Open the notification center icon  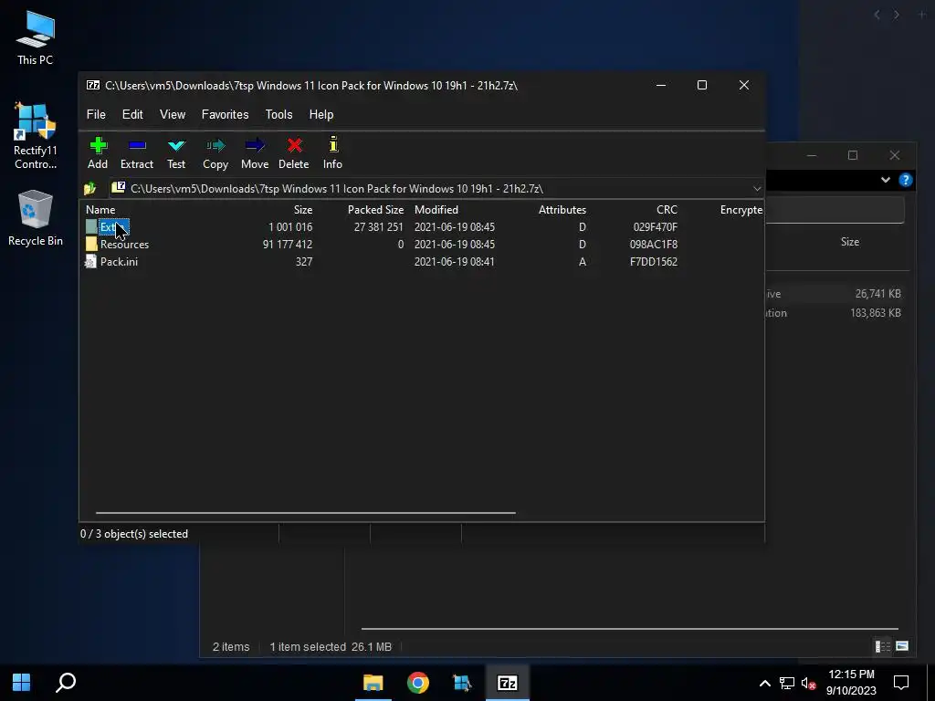pos(901,683)
